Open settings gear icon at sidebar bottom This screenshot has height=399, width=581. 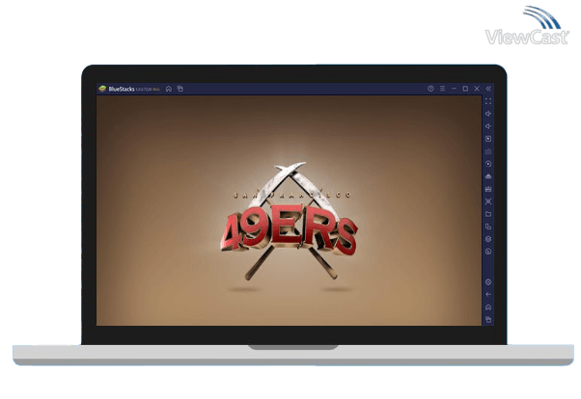click(x=488, y=282)
